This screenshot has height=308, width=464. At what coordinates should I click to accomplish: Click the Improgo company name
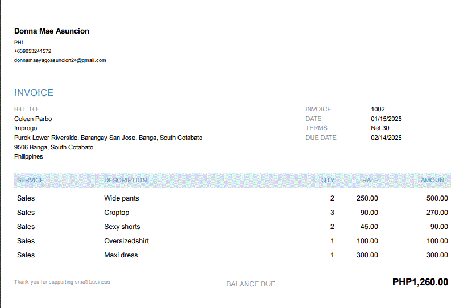pos(26,128)
